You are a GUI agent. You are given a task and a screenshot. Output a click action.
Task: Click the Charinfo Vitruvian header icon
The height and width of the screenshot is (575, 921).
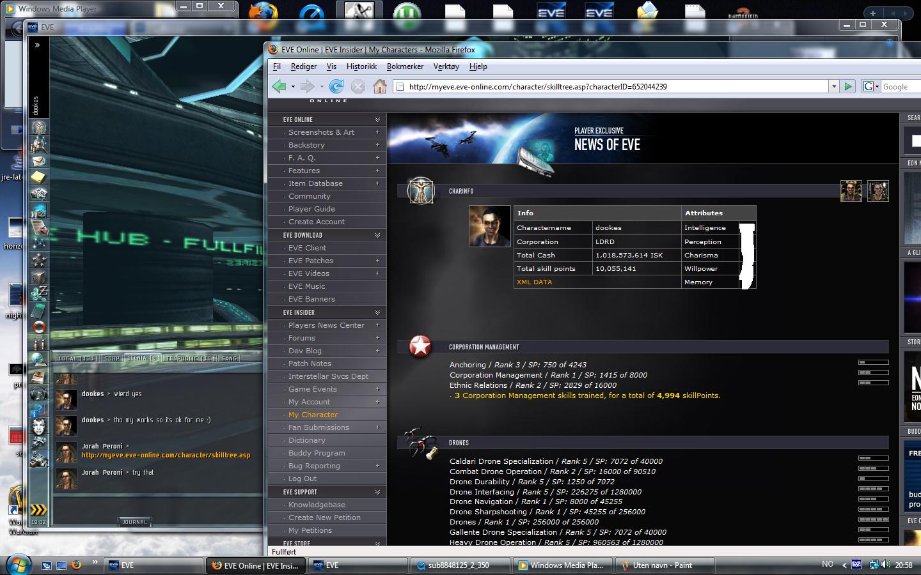click(x=421, y=190)
